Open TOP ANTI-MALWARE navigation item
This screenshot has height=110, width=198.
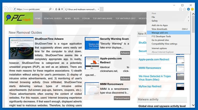(x=103, y=19)
